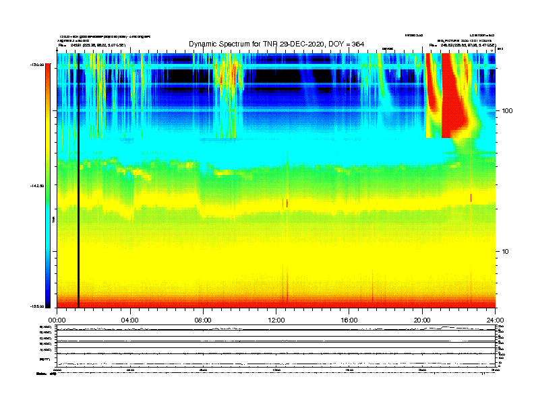Click the small red spike near 22:40

pyautogui.click(x=471, y=198)
